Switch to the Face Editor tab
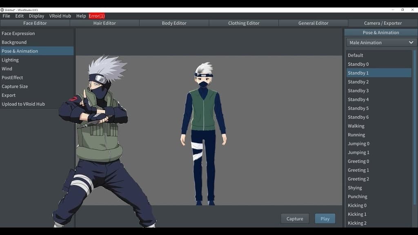Viewport: 418px width, 235px height. pos(35,23)
